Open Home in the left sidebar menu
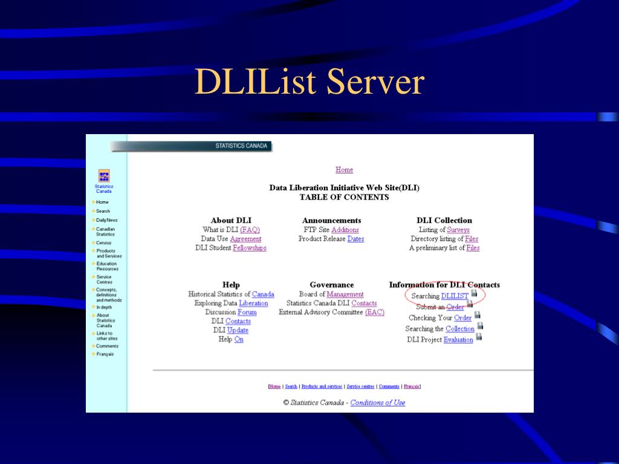 pyautogui.click(x=102, y=202)
